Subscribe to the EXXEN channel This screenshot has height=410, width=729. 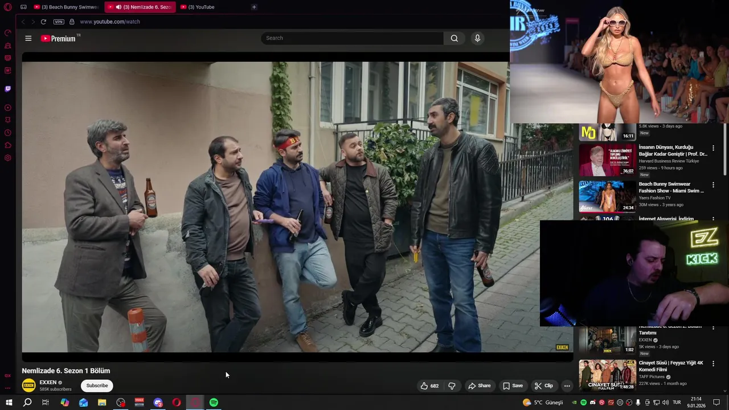click(x=97, y=386)
